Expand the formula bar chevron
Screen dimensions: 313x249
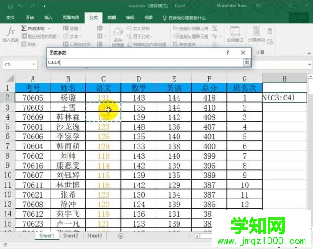pos(309,65)
